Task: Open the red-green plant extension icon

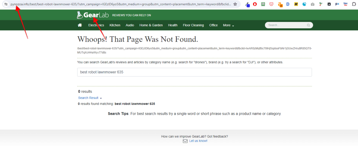Action: coord(321,4)
